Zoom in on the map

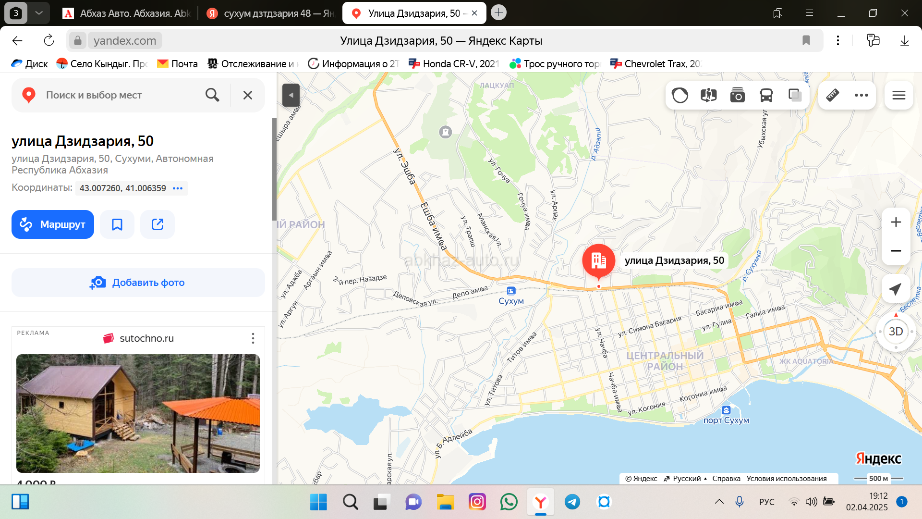(x=896, y=222)
